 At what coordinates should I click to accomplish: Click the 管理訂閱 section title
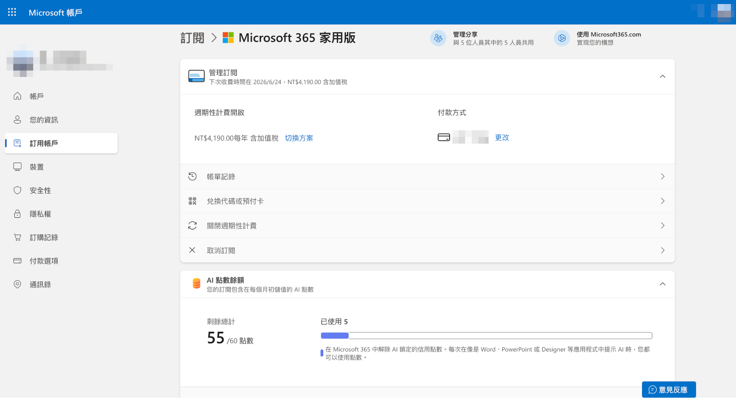tap(223, 73)
